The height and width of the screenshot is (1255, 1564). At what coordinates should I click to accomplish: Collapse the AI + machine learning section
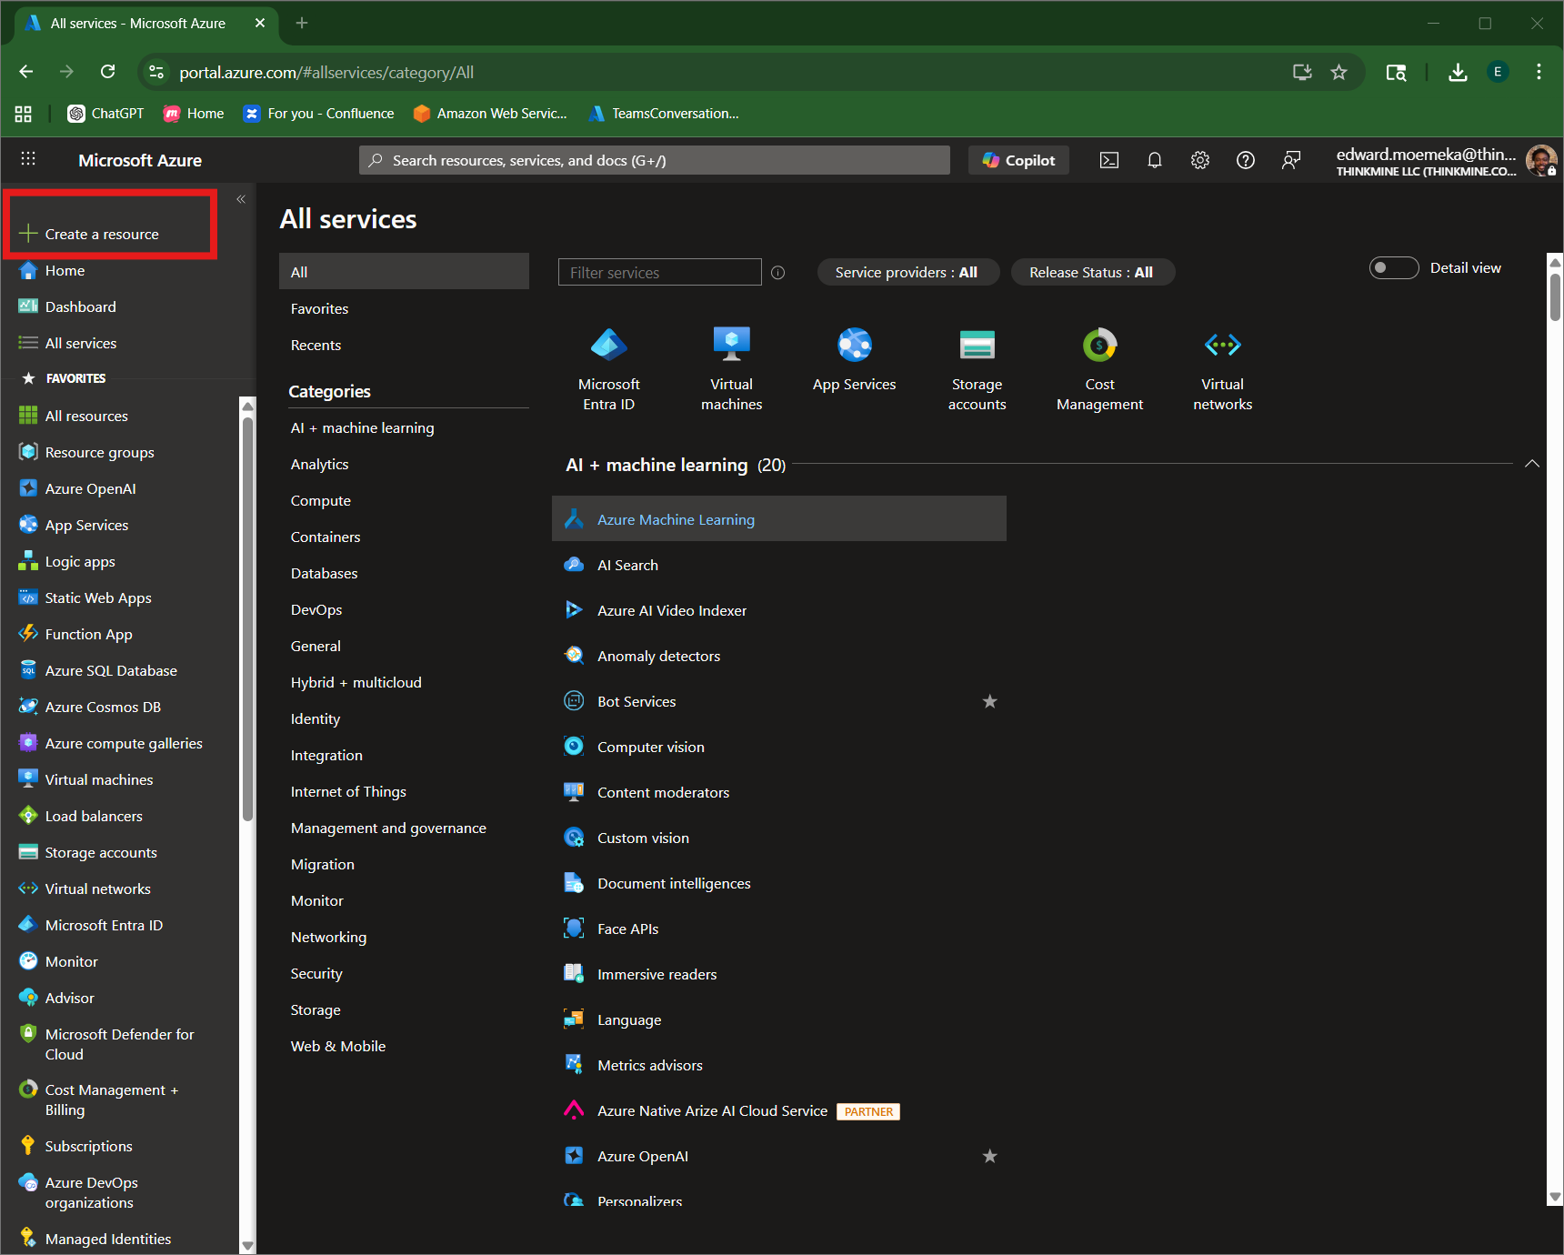(x=1532, y=463)
